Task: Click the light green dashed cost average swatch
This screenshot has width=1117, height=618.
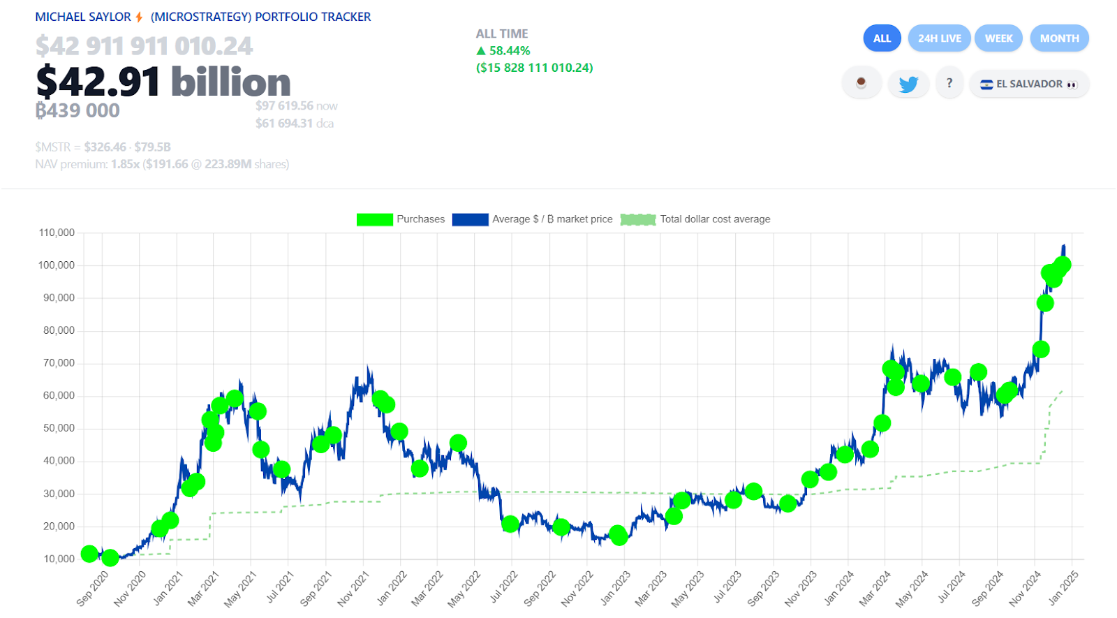Action: [x=638, y=219]
